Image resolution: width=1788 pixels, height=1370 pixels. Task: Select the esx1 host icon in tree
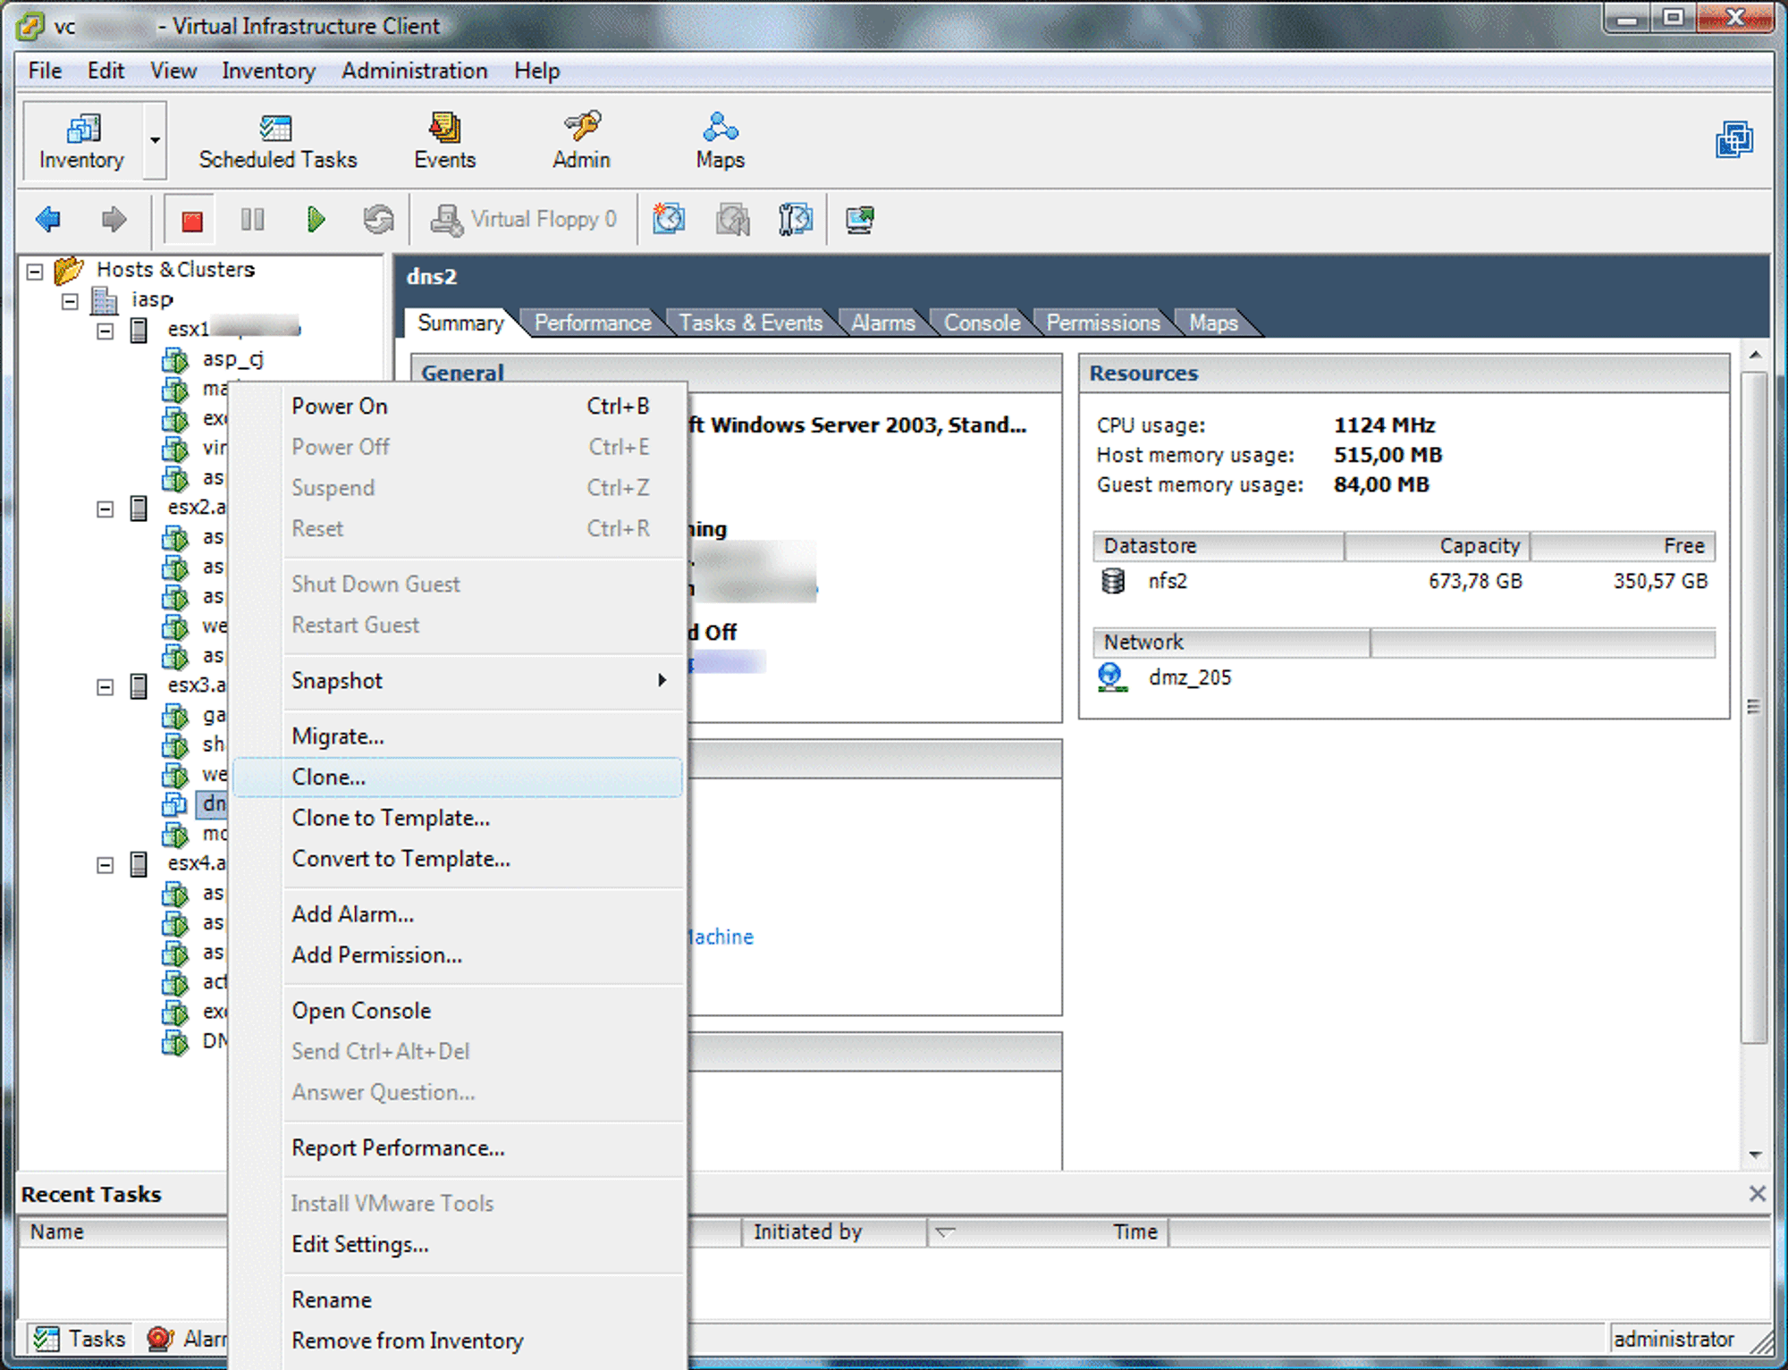[139, 330]
